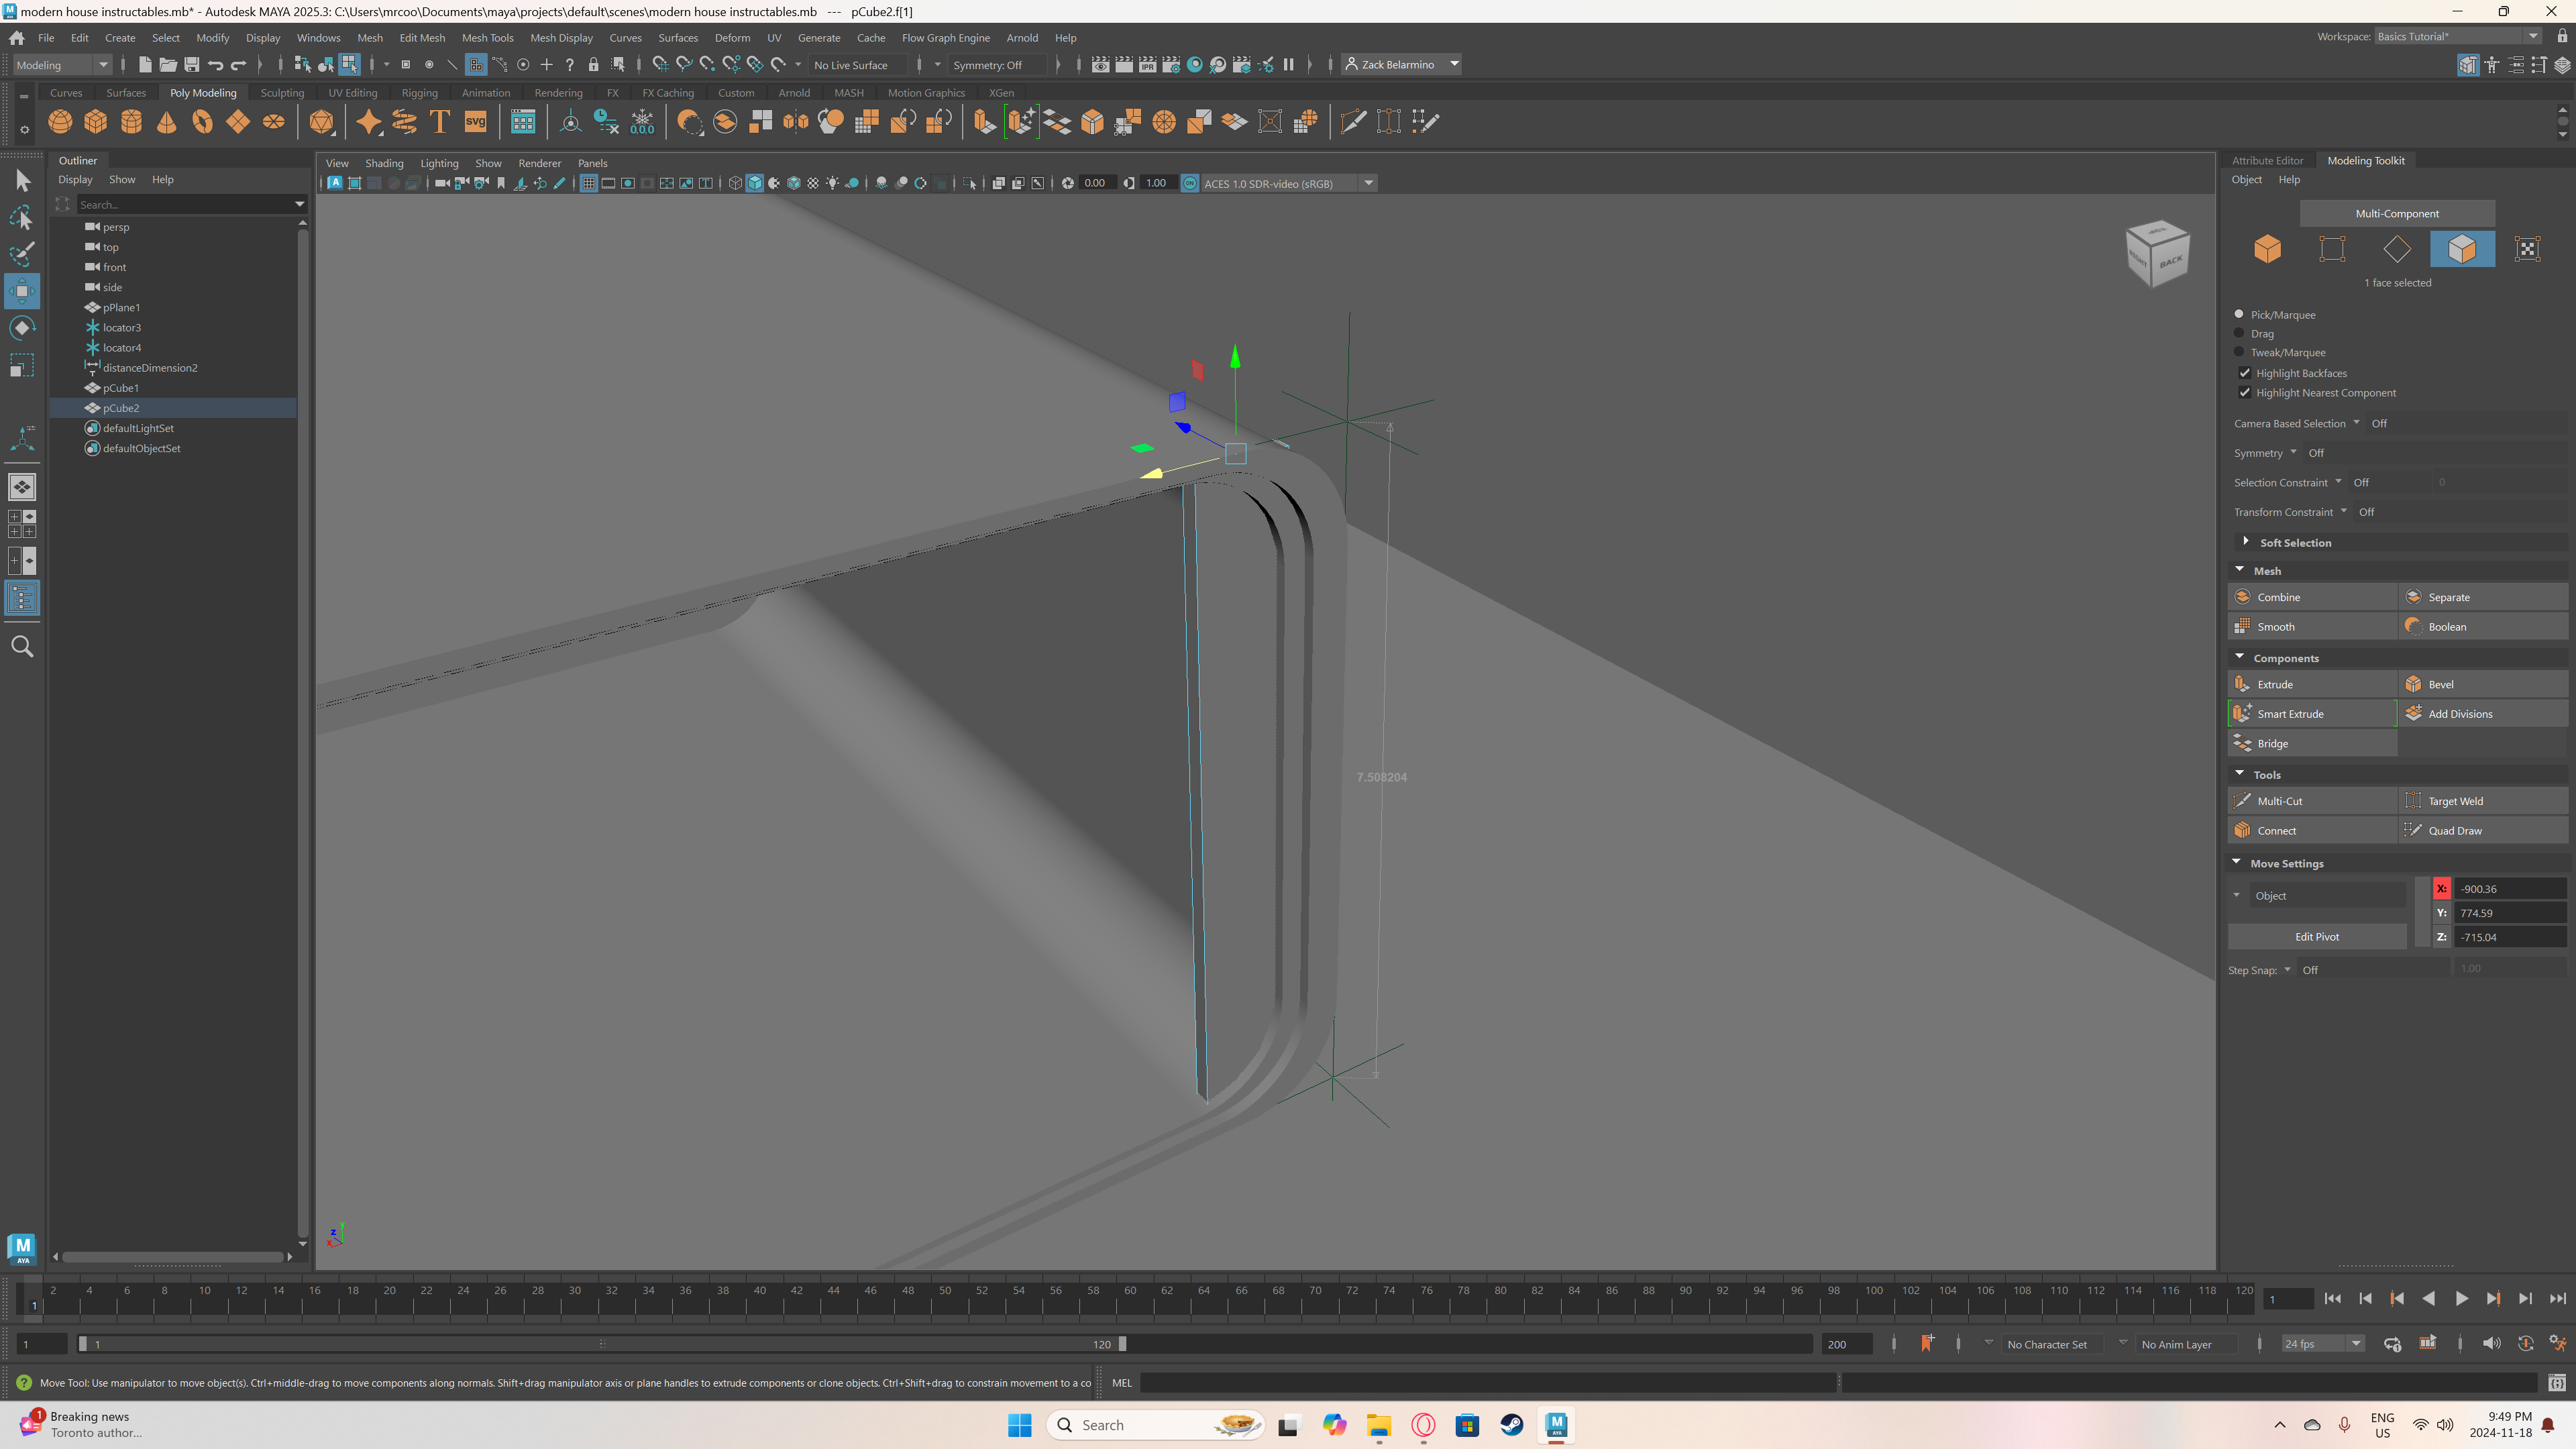Image resolution: width=2576 pixels, height=1449 pixels.
Task: Switch to the Sculpting shelf tab
Action: pos(282,93)
